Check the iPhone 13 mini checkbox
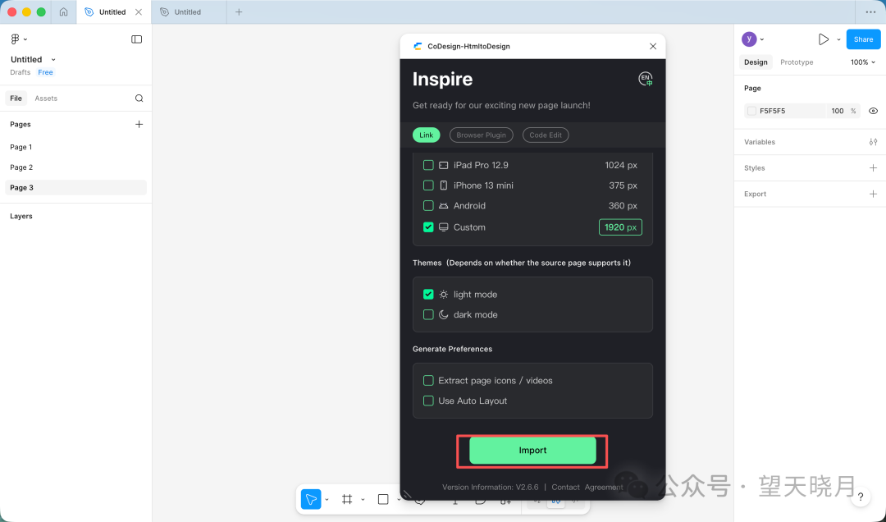Screen dimensions: 886x522 pos(428,185)
